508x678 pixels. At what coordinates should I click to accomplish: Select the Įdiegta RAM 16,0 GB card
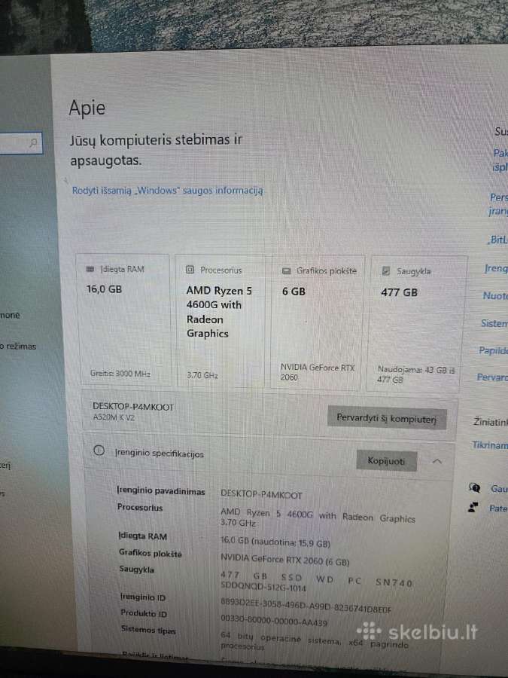pyautogui.click(x=125, y=320)
